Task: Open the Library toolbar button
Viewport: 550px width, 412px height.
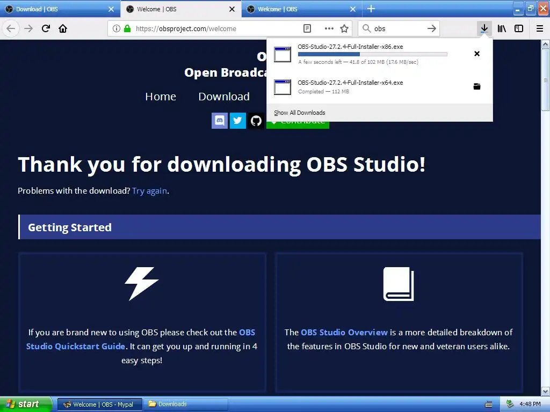Action: click(x=502, y=28)
